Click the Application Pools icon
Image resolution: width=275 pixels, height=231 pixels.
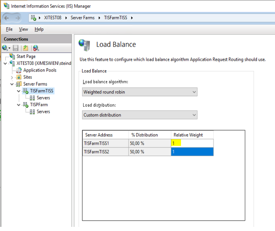19,70
